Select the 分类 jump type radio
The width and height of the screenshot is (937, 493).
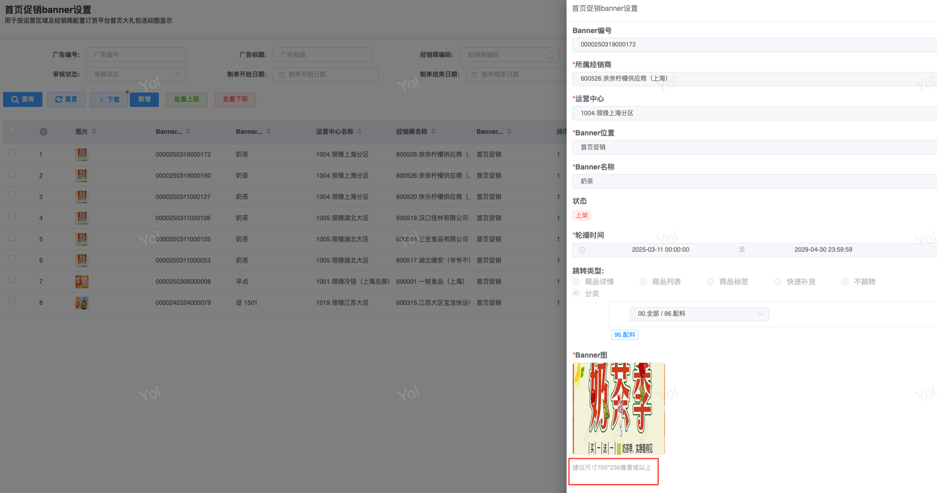point(576,293)
